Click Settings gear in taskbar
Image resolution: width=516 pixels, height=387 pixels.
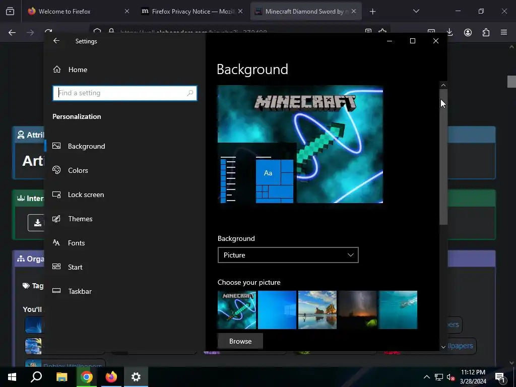[x=136, y=377]
